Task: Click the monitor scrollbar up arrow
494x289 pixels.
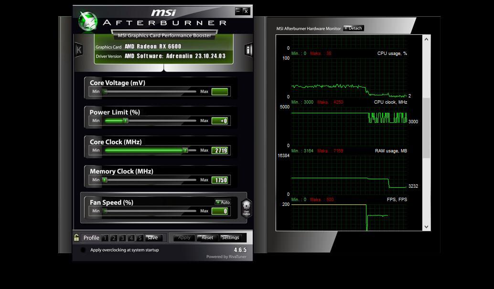Action: [x=426, y=39]
